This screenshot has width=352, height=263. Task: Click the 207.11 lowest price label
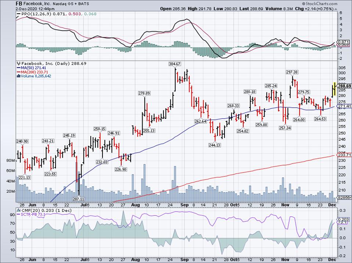tap(79, 199)
